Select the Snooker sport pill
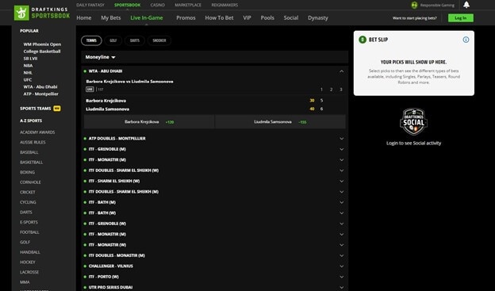Image resolution: width=495 pixels, height=291 pixels. pos(159,40)
